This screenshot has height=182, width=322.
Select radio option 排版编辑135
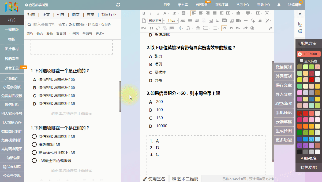tap(34, 144)
